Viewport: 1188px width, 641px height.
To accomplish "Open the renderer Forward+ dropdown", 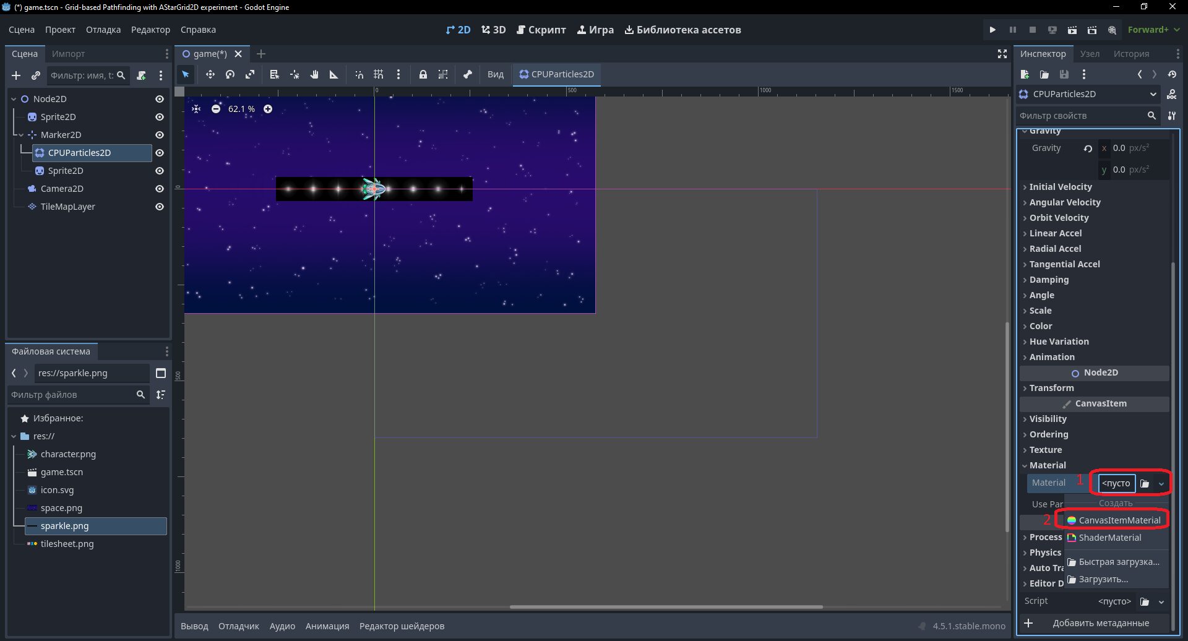I will [1153, 30].
